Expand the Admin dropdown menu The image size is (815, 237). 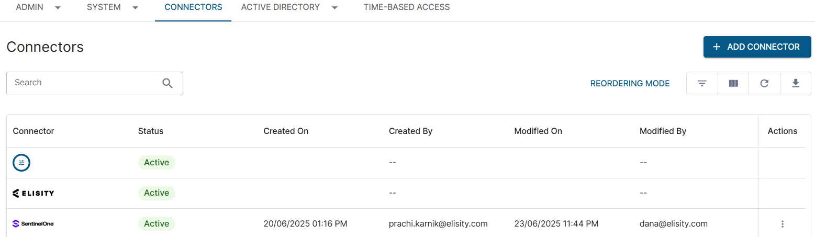38,8
